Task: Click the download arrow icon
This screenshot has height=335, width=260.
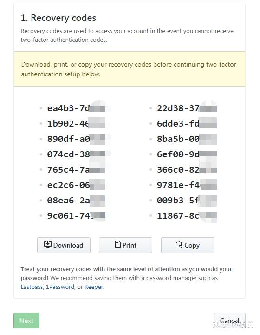Action: [47, 244]
